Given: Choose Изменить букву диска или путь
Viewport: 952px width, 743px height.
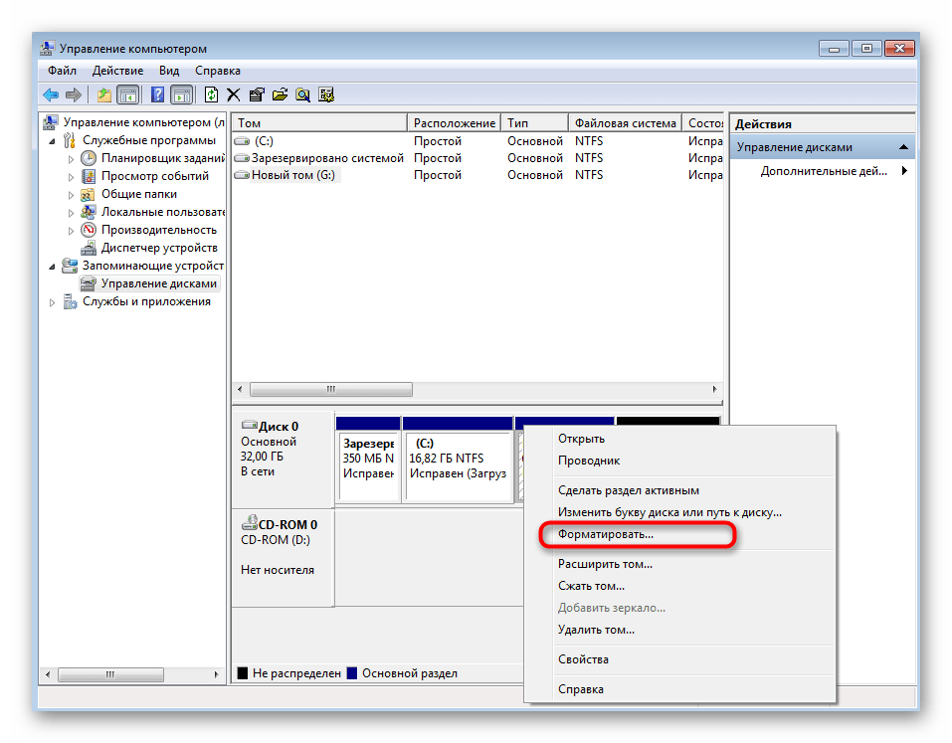Looking at the screenshot, I should 680,511.
